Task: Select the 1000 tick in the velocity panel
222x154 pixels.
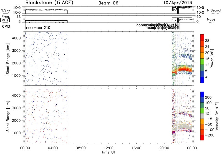Action: click(16, 133)
